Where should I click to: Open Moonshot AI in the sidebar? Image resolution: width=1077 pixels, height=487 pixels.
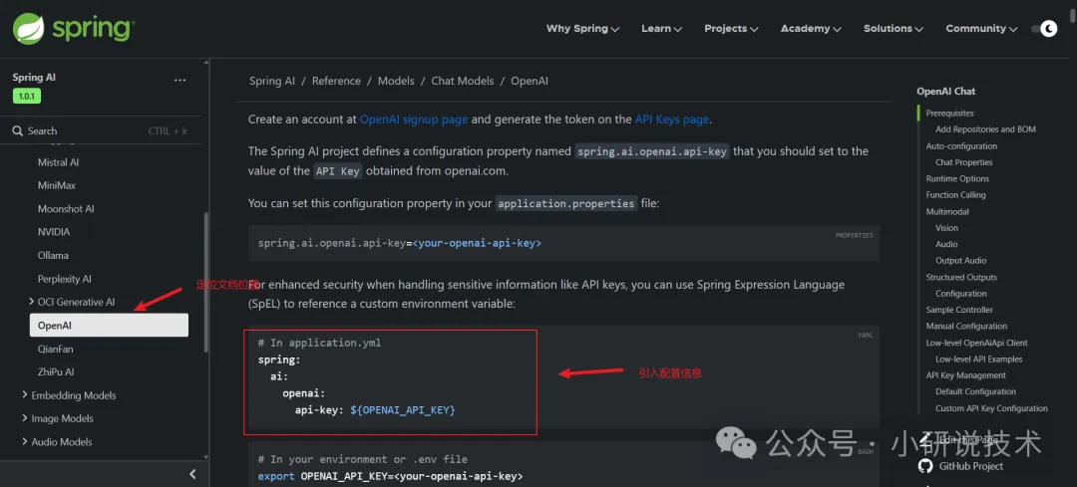click(x=66, y=208)
